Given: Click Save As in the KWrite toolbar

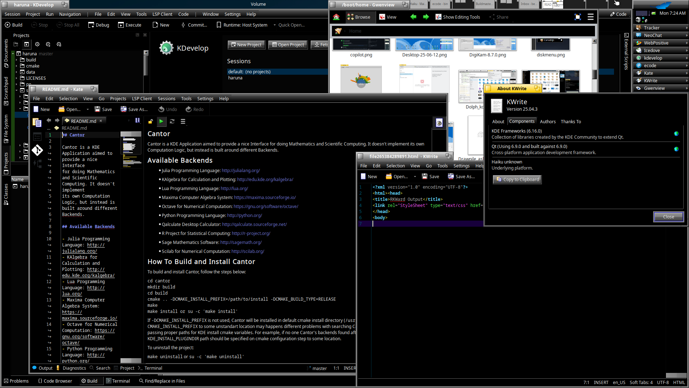Looking at the screenshot, I should click(x=461, y=176).
